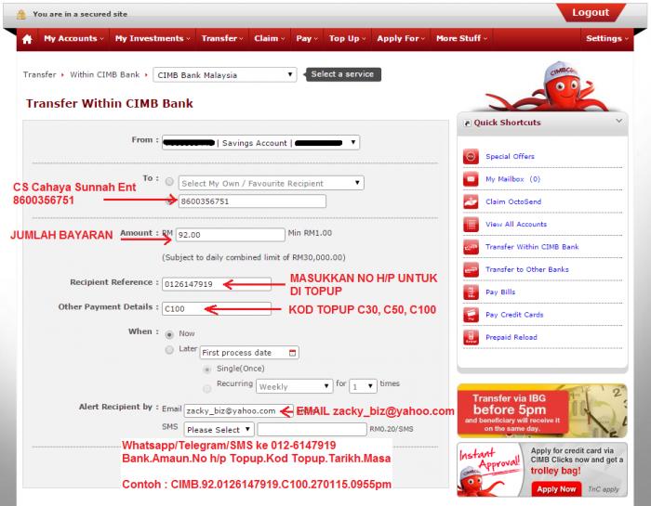The height and width of the screenshot is (506, 651).
Task: Click the Within CIMB Bank breadcrumb link
Action: (x=104, y=74)
